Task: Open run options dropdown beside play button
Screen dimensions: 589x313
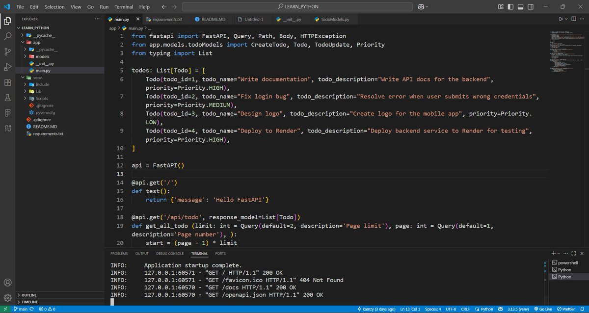Action: 566,19
